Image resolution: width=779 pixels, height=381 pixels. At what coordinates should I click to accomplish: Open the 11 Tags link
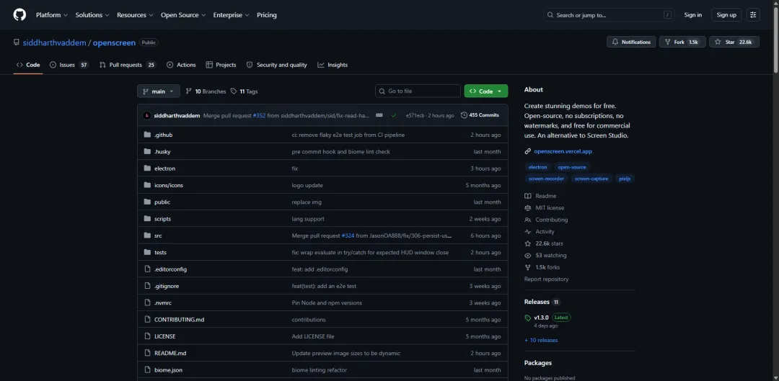click(244, 91)
